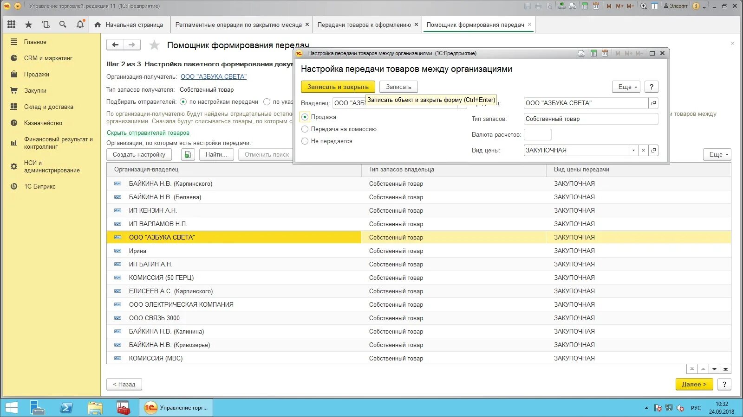
Task: Open the calendar icon in dialog title bar
Action: (605, 53)
